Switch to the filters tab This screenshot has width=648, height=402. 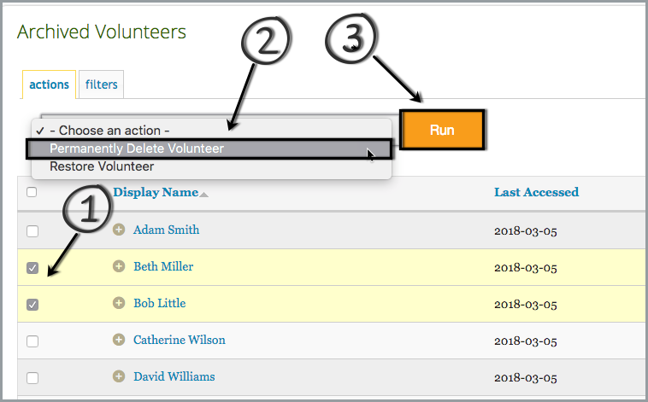coord(102,85)
